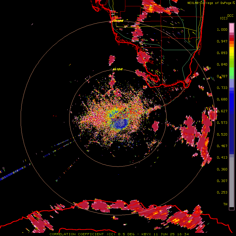Click the 0.307 scale value

222,181
